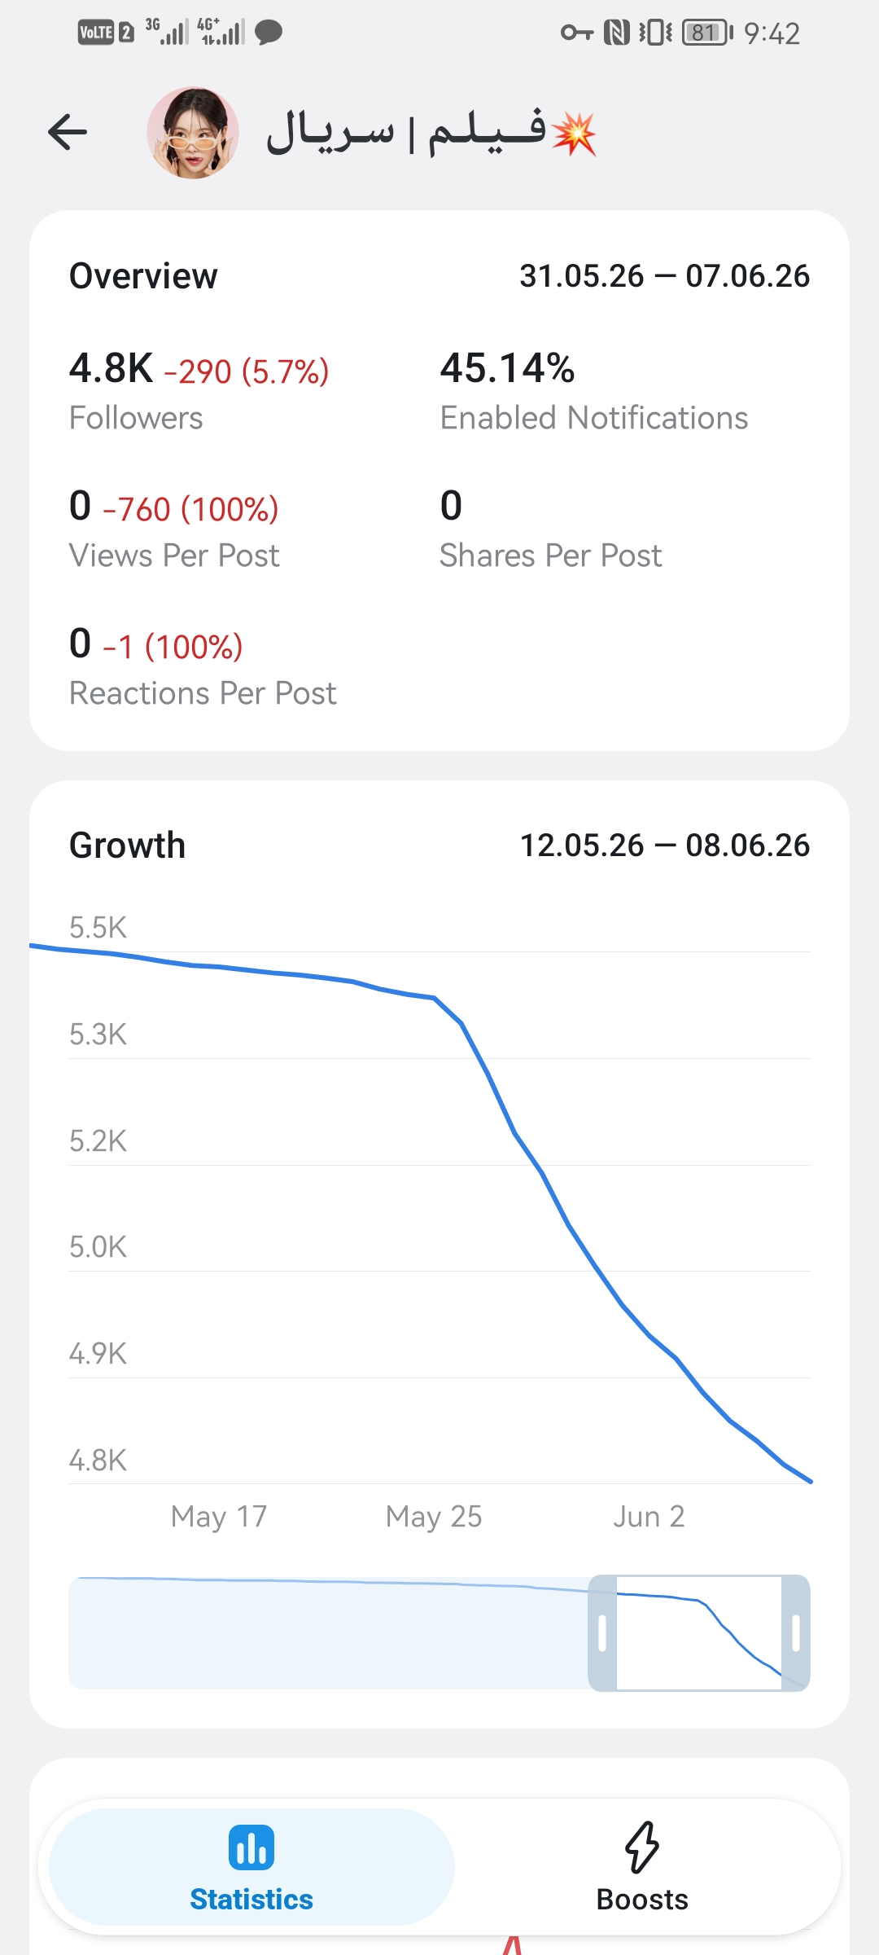Tap the Growth date range 12.05.26 — 08.06.26
Image resolution: width=879 pixels, height=1955 pixels.
click(x=664, y=846)
